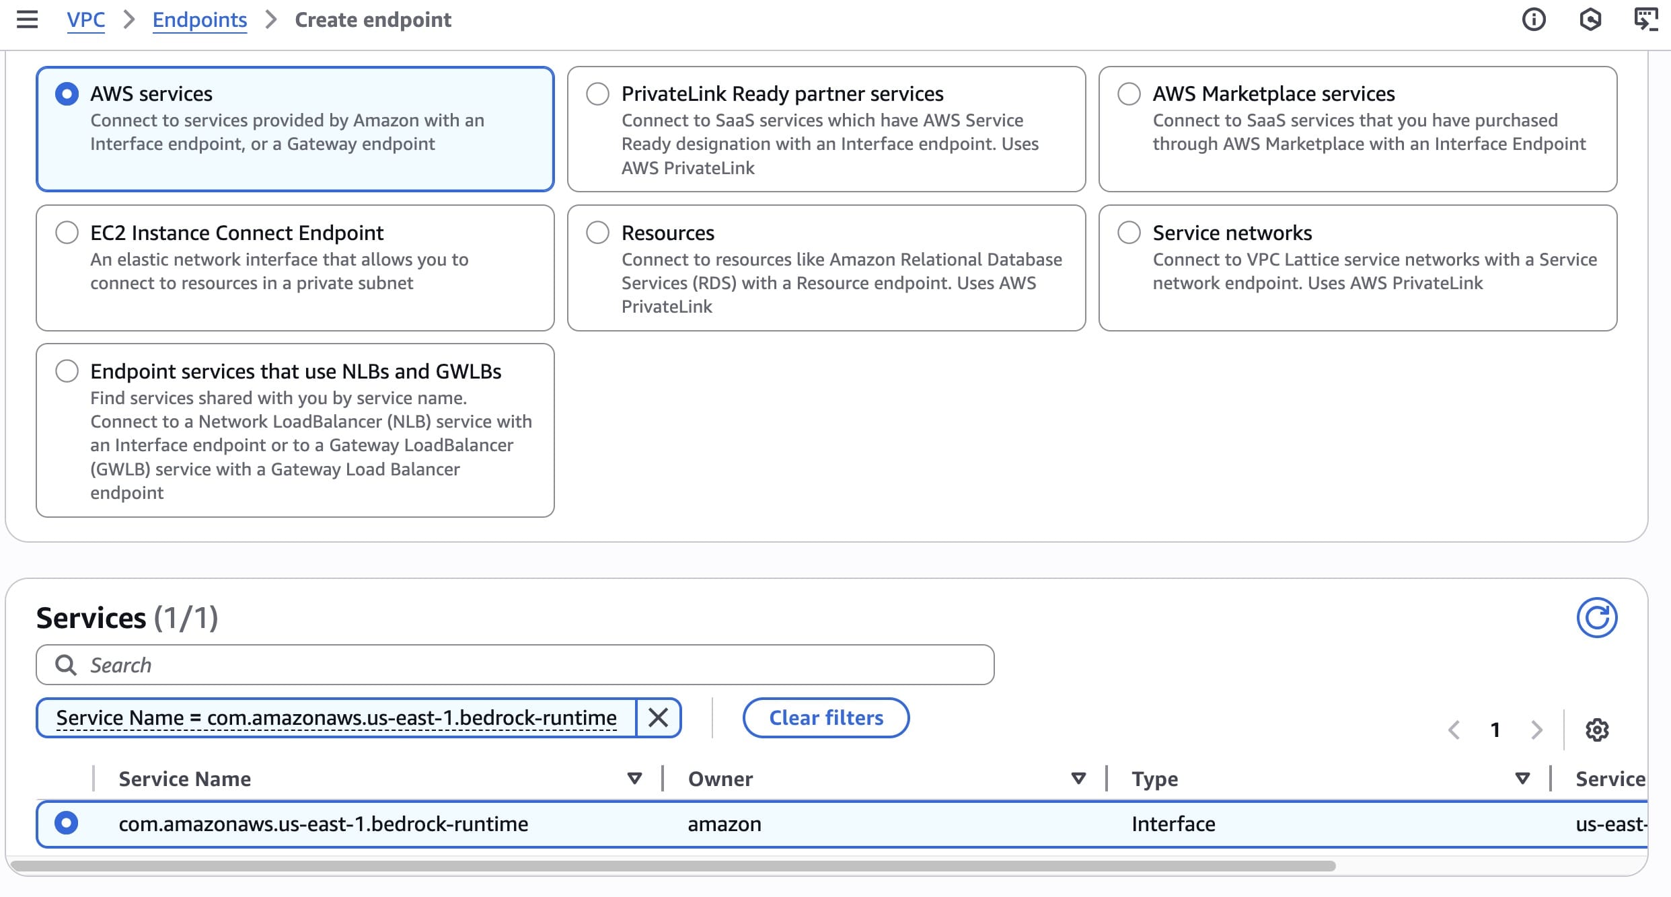1671x897 pixels.
Task: Select the Resources endpoint type
Action: pyautogui.click(x=597, y=233)
